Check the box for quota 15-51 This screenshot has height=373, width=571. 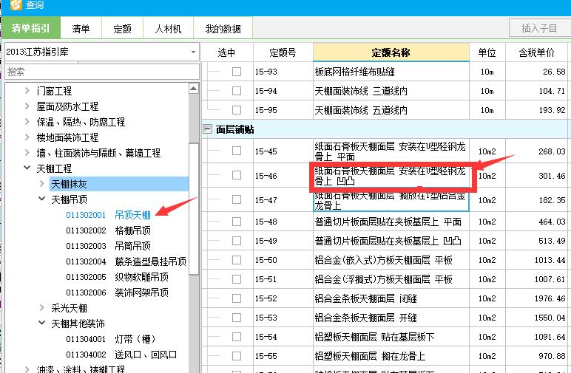[x=237, y=279]
